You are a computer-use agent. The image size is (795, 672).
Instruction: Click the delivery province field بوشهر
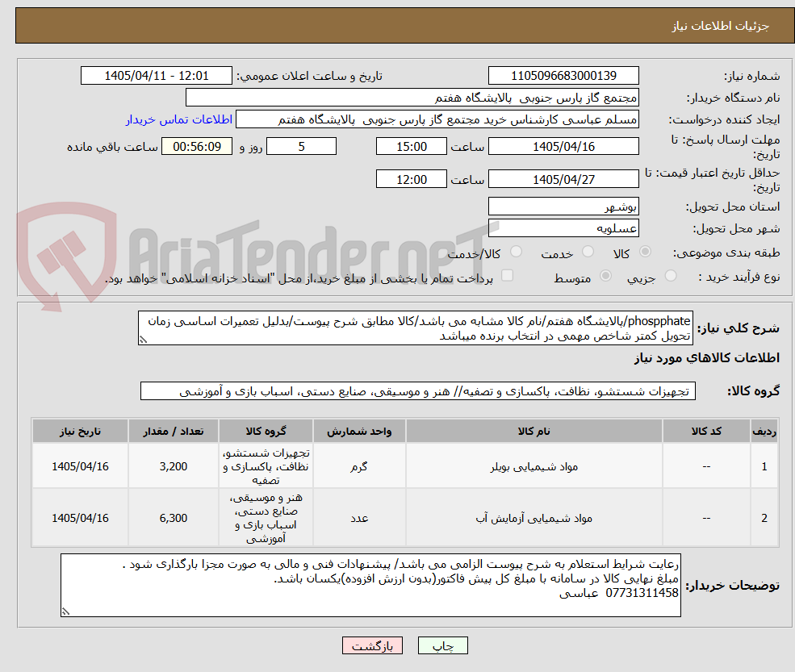point(563,207)
